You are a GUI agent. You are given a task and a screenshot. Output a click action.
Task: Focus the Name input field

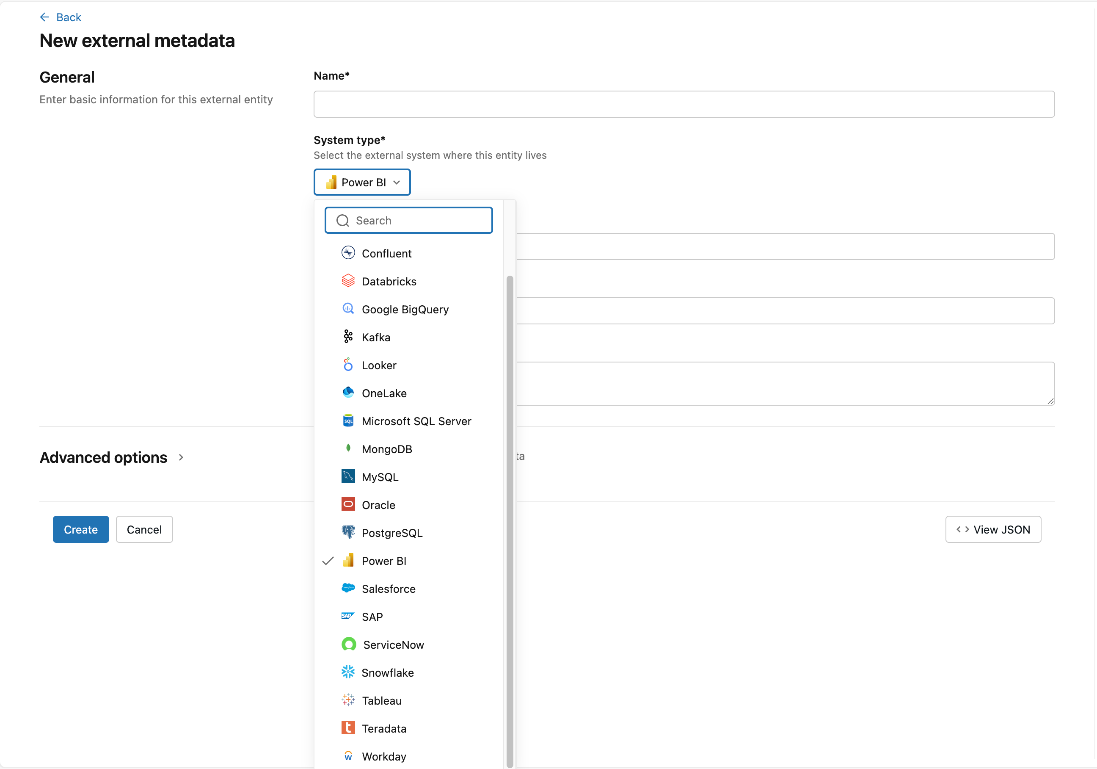click(684, 104)
